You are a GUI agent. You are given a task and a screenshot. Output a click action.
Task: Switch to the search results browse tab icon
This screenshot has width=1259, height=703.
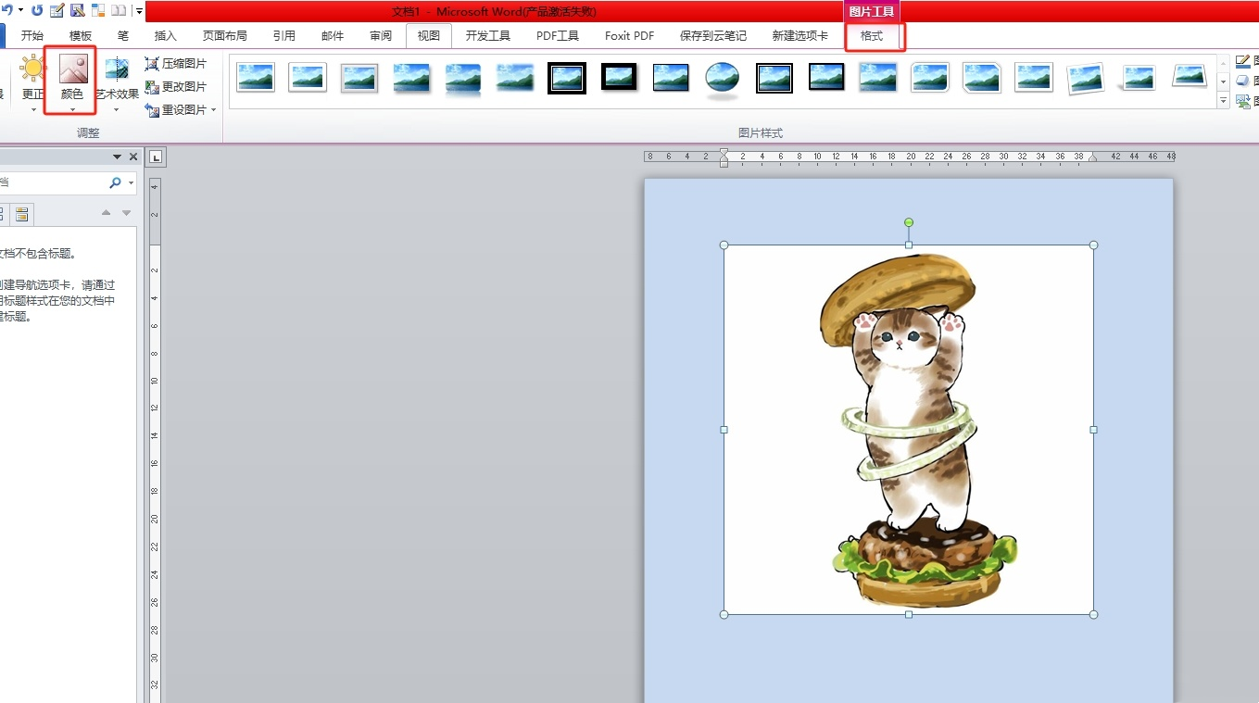tap(22, 215)
